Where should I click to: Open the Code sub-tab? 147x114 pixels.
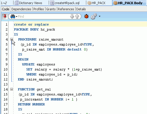pos(6,9)
